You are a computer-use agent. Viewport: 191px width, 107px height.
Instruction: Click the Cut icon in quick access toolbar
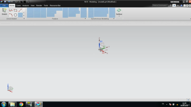pyautogui.click(x=18, y=2)
